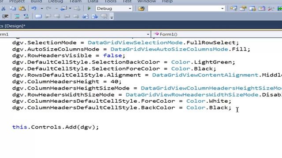
Task: Click the green arrow toolbar icon
Action: click(280, 8)
